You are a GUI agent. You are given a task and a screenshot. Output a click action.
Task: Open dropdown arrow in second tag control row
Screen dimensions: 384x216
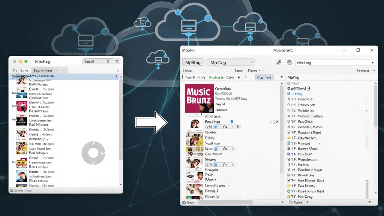[232, 149]
